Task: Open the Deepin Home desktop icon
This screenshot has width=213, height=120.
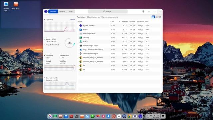Action: (x=6, y=7)
